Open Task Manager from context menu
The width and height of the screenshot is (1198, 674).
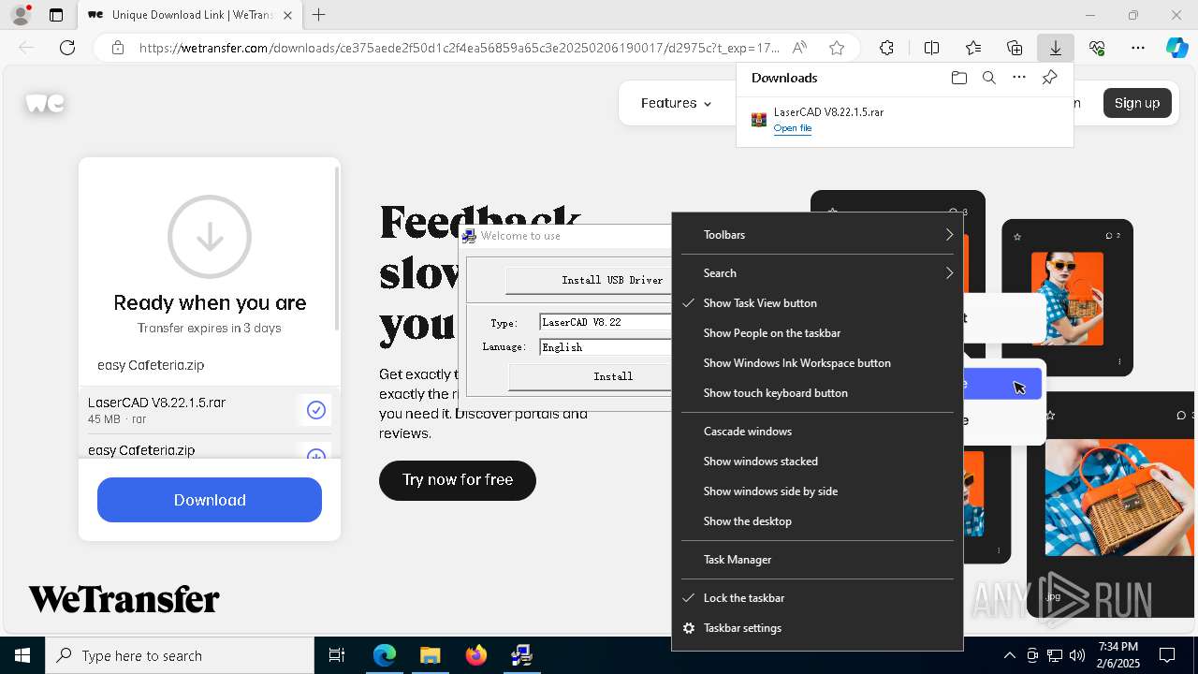817,560
